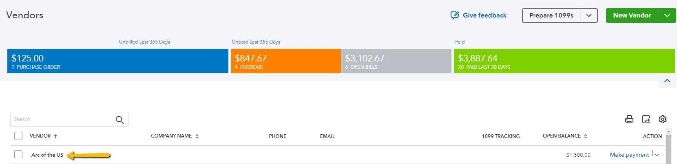Open Prepare 1099s dropdown arrow
Image resolution: width=677 pixels, height=164 pixels.
coord(589,15)
